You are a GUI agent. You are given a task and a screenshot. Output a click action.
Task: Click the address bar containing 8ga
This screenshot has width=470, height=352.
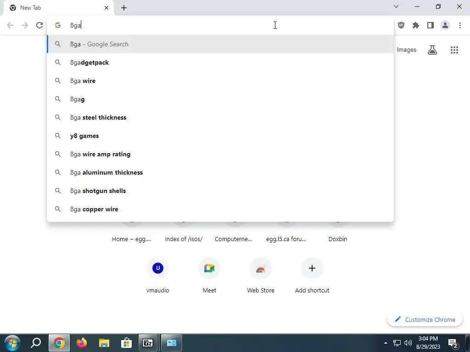tap(220, 25)
